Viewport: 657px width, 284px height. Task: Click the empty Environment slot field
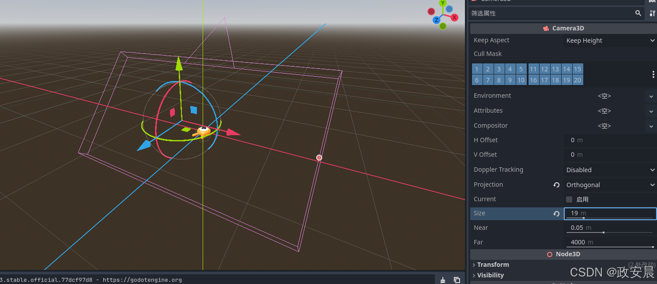pyautogui.click(x=604, y=96)
